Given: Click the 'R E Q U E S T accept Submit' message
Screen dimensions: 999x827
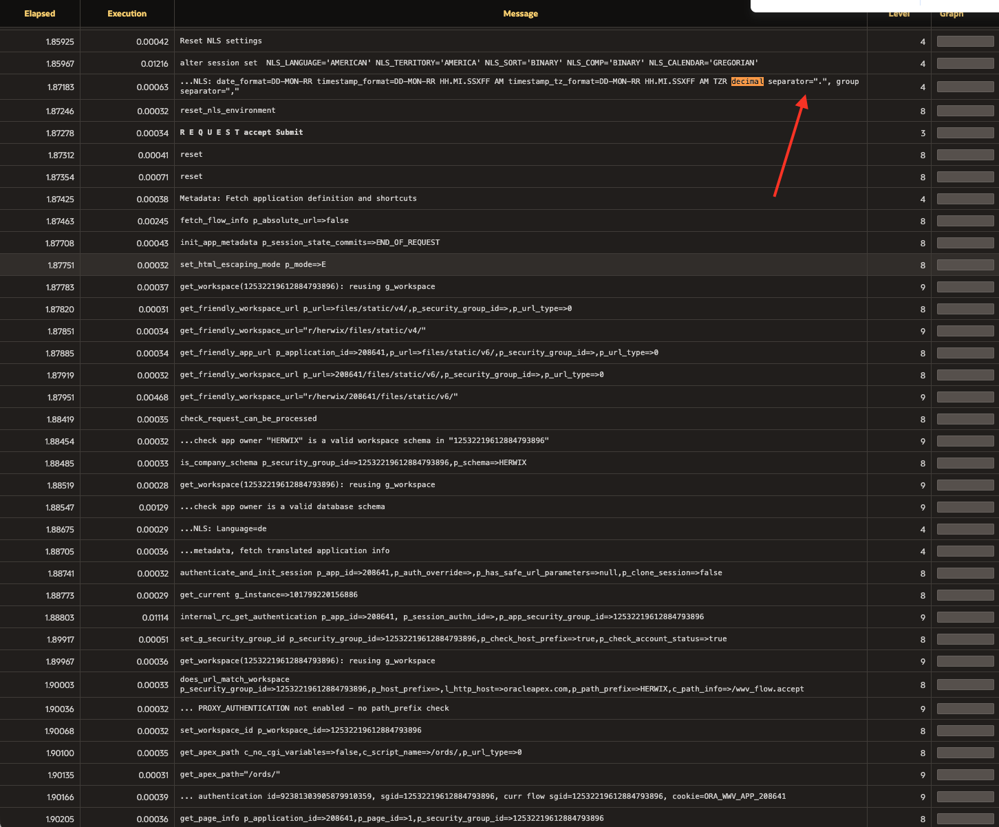Looking at the screenshot, I should 241,133.
